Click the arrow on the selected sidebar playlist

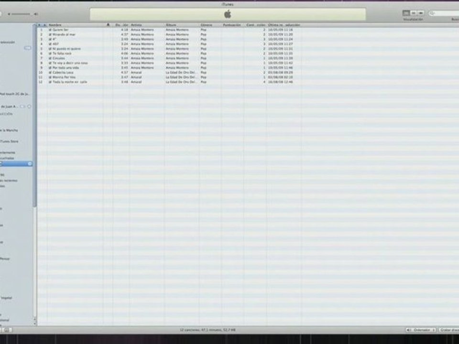click(30, 164)
